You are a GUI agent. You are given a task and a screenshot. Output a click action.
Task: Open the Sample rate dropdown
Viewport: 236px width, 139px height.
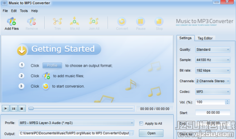click(212, 60)
